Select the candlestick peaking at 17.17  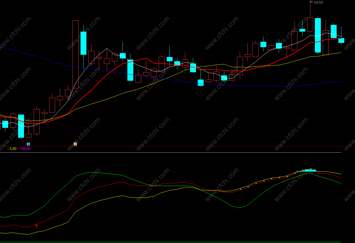(x=310, y=24)
